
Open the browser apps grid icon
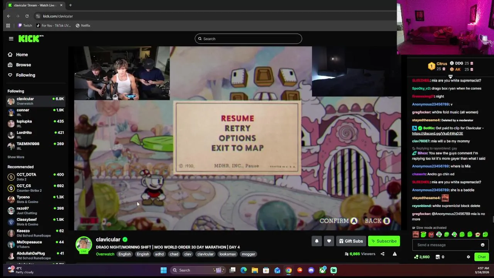pos(8,25)
